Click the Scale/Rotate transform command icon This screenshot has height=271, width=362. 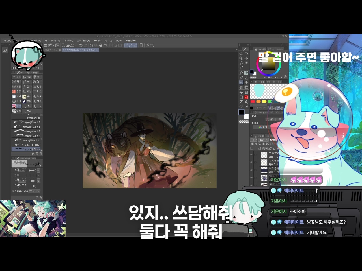105,45
